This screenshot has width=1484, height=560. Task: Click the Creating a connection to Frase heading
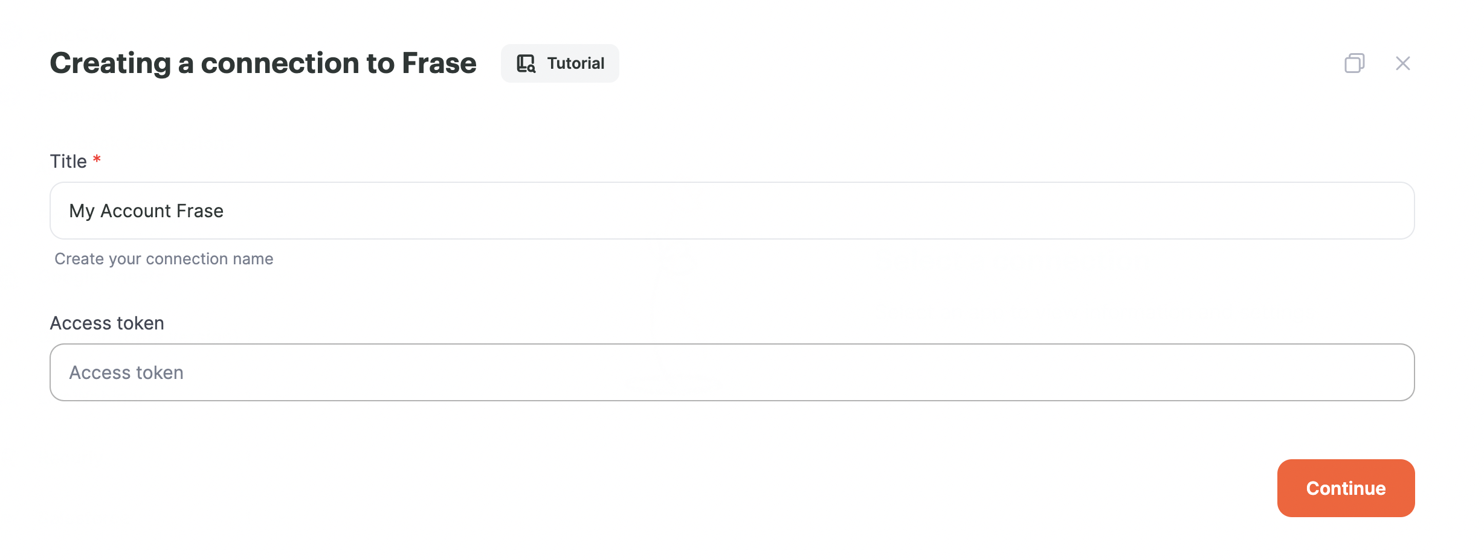[x=263, y=63]
